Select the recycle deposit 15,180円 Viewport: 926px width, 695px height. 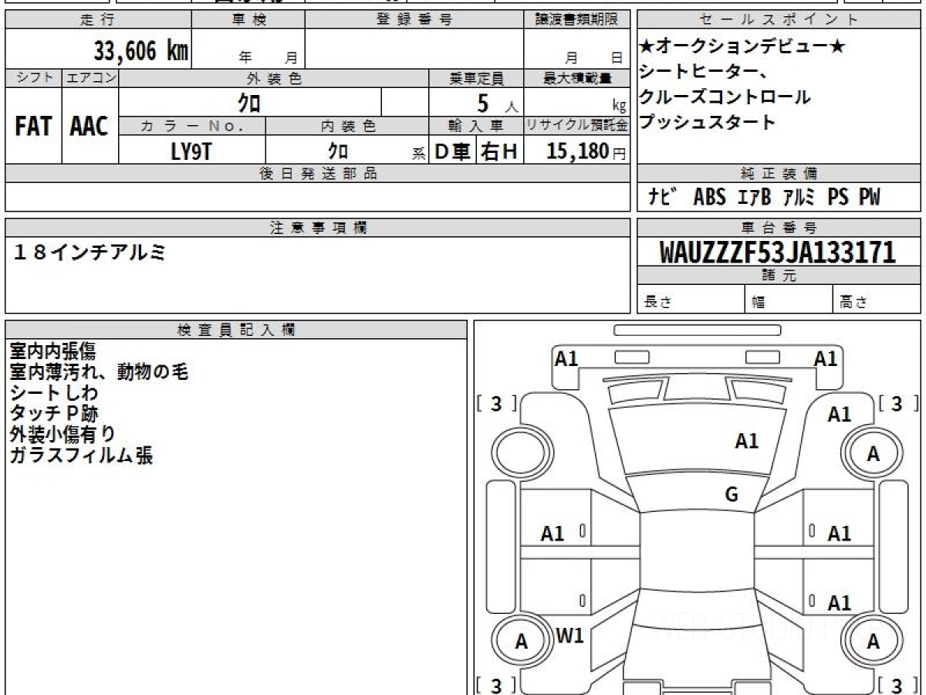tap(586, 151)
